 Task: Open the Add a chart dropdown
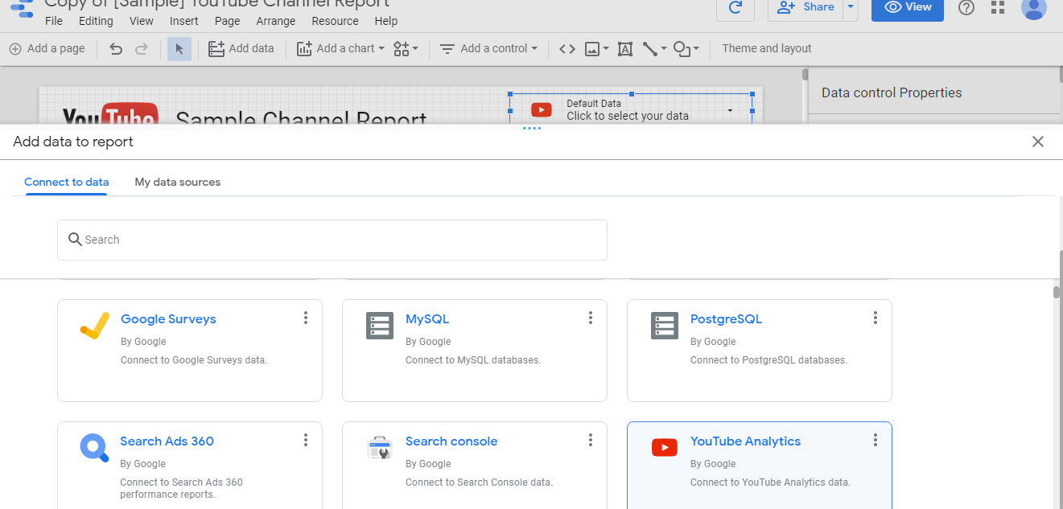click(340, 49)
